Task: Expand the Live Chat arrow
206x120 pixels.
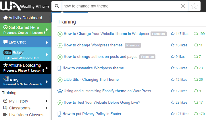Action: pos(47,42)
